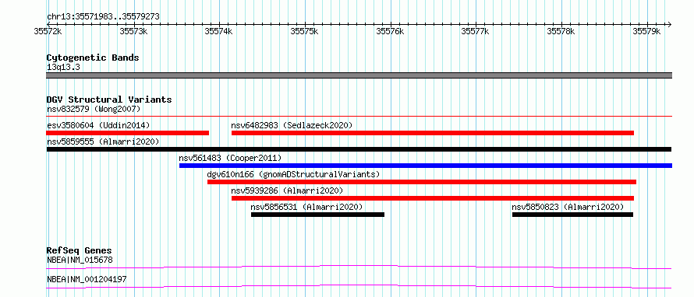Click the 'RefSeq Genes' track heading
The image size is (694, 297).
click(80, 250)
